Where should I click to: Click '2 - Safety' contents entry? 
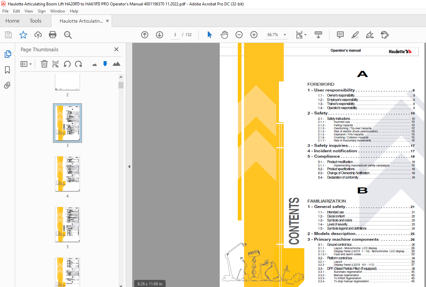click(361, 113)
